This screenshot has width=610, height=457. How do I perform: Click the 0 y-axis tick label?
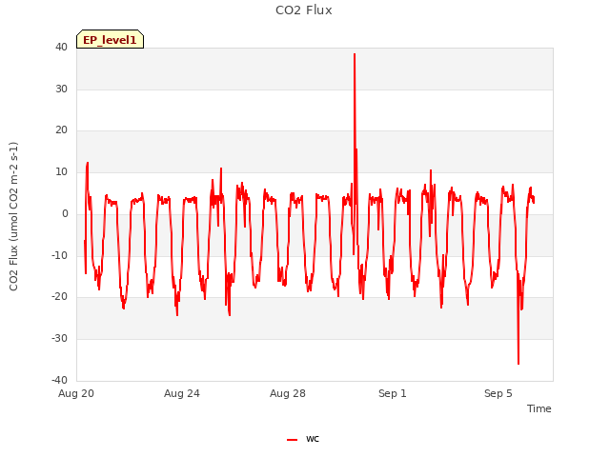(65, 213)
